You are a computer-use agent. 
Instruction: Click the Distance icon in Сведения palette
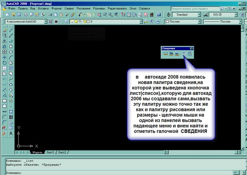(166, 54)
